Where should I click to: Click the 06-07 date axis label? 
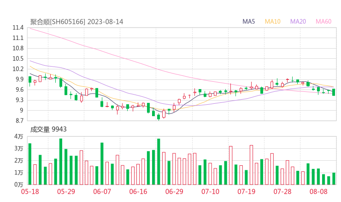[x=102, y=191]
